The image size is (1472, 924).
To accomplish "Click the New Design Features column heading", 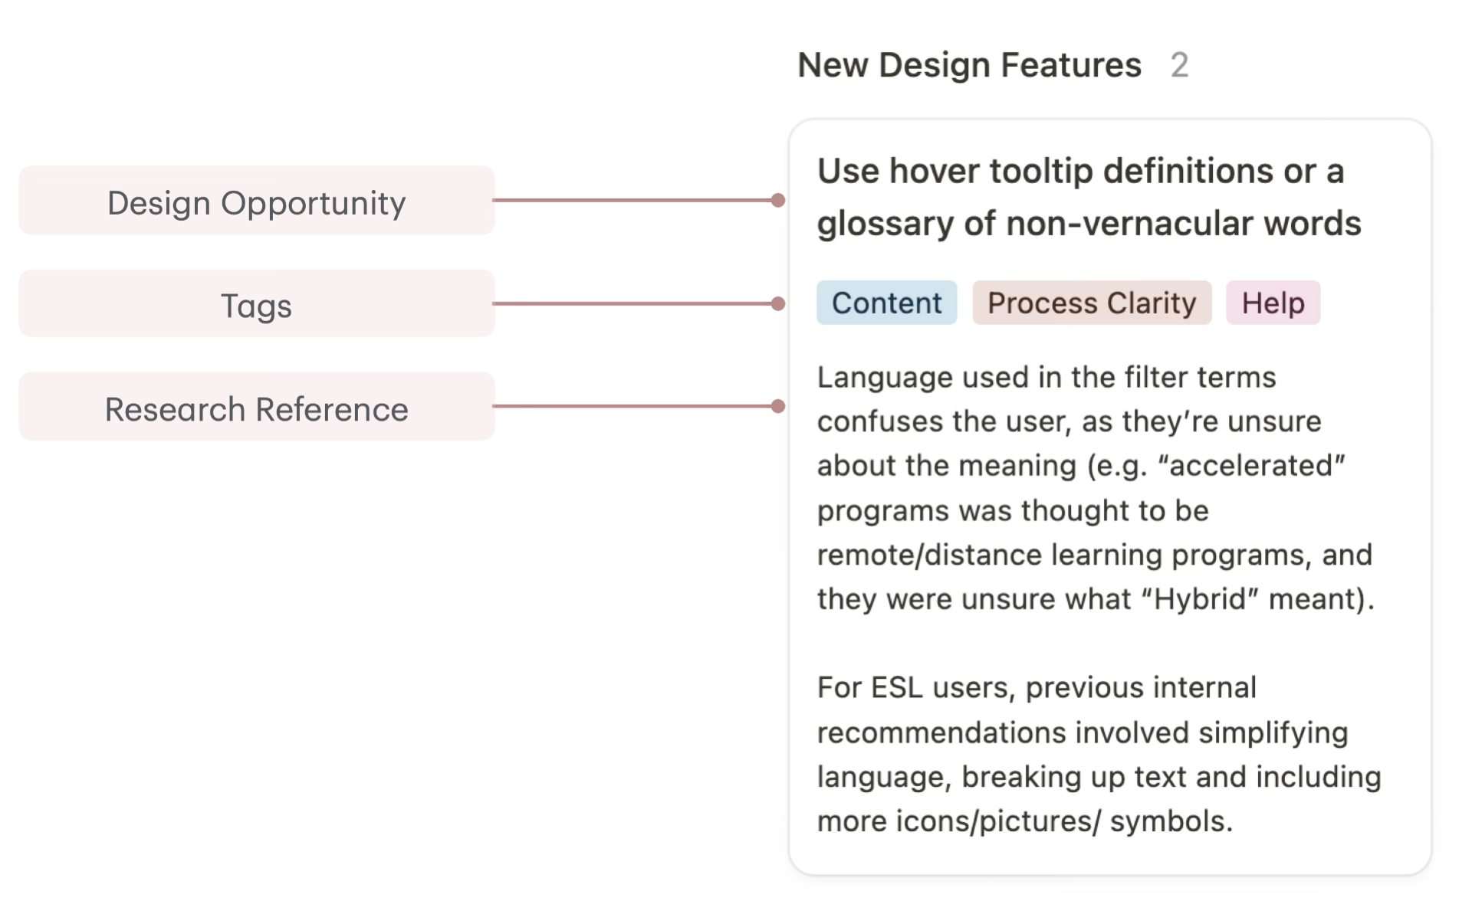I will click(x=969, y=65).
